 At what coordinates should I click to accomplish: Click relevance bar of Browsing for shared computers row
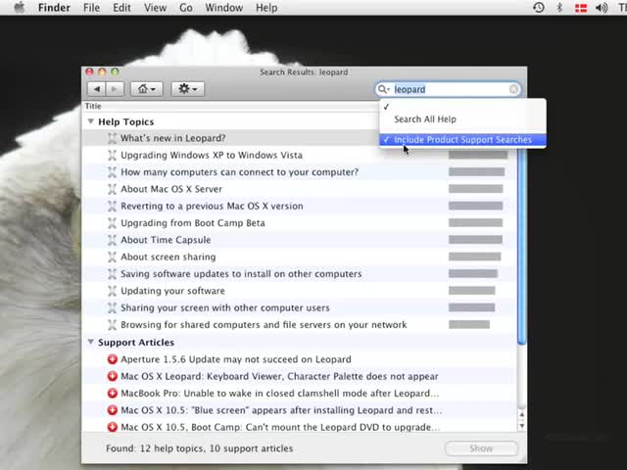[x=469, y=324]
